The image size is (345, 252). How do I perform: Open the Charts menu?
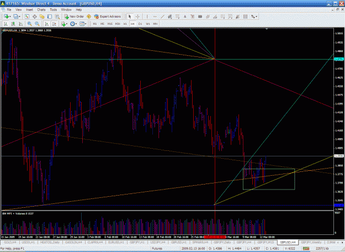click(41, 10)
